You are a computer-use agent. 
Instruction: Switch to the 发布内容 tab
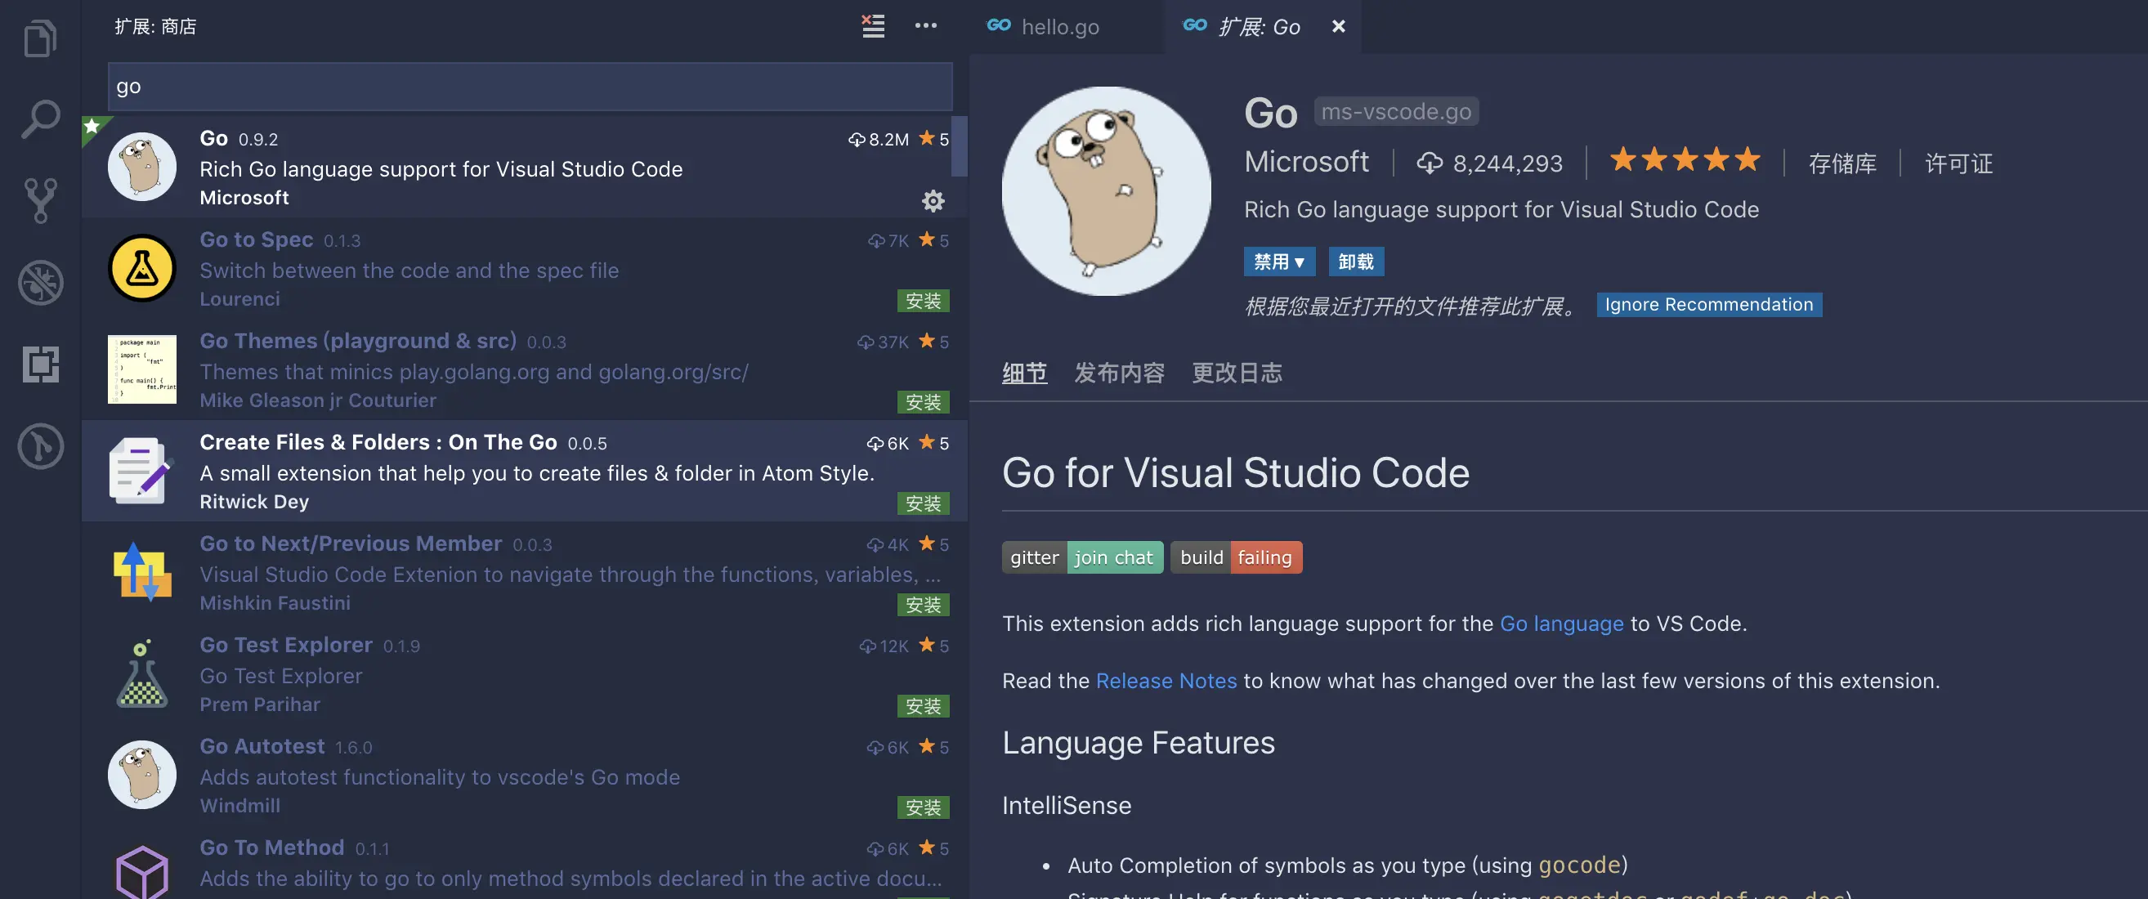[x=1119, y=373]
